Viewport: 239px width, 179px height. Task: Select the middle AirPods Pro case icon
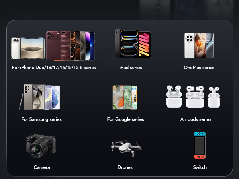tap(195, 97)
